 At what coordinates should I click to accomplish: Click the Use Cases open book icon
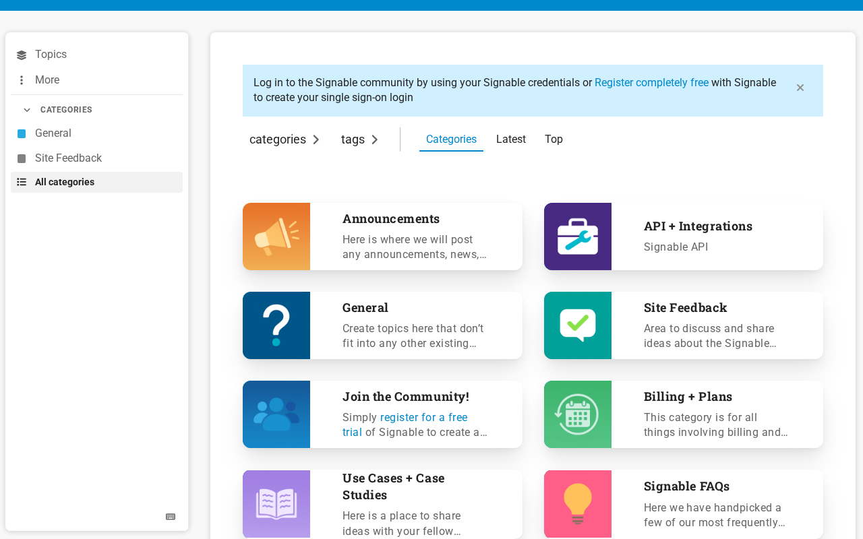tap(276, 504)
